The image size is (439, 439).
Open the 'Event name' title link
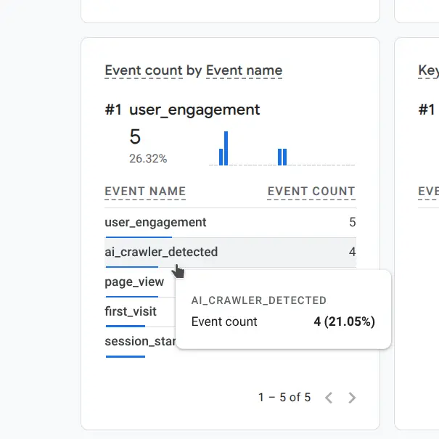pyautogui.click(x=244, y=70)
